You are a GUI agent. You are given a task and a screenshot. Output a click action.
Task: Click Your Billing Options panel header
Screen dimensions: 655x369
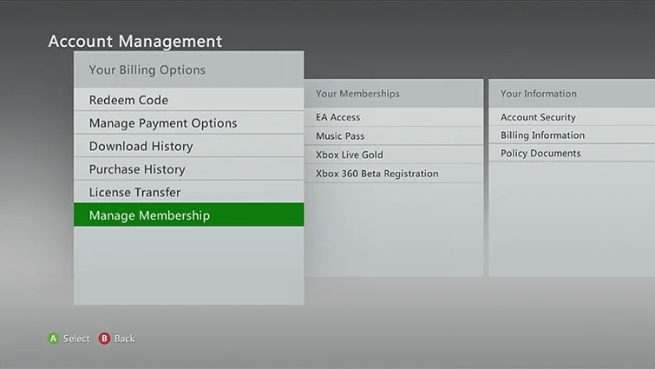click(x=189, y=69)
